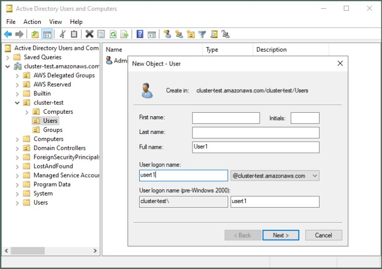Screen dimensions: 382x269
Task: Click the Up one level folder icon
Action: [35, 35]
